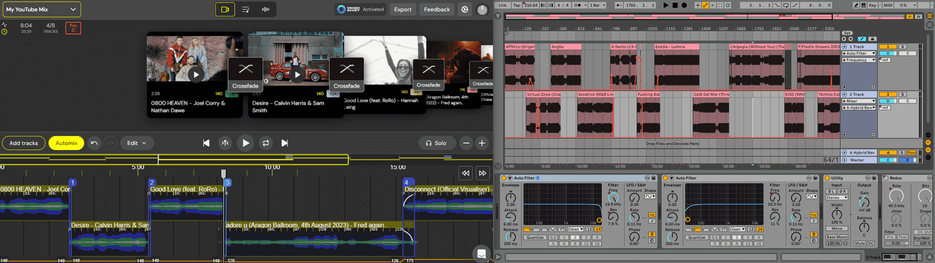Adjust first Auto Filter Res knob

pos(613,217)
